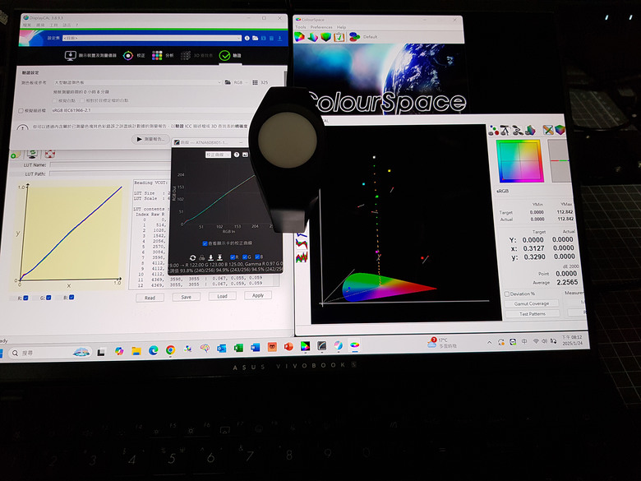Click the sRGB colour gamut swatch square
This screenshot has width=641, height=481.
point(519,160)
